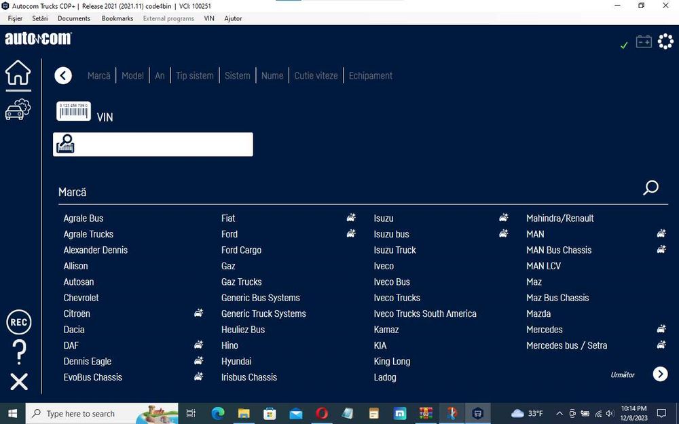
Task: Open the vehicle diagnostics car-gear icon
Action: pyautogui.click(x=18, y=109)
